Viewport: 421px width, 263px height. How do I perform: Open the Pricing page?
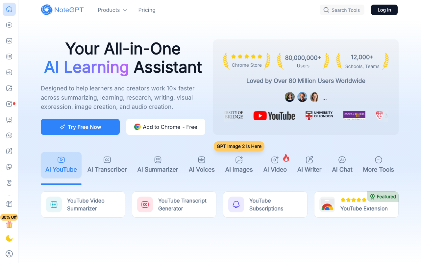pos(147,10)
